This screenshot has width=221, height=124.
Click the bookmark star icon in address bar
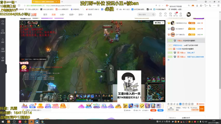pos(25,6)
